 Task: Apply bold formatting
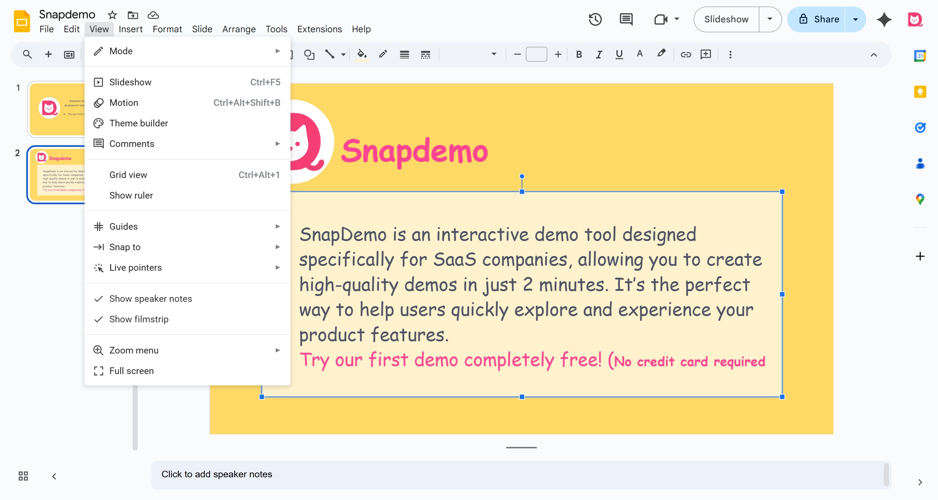point(579,55)
